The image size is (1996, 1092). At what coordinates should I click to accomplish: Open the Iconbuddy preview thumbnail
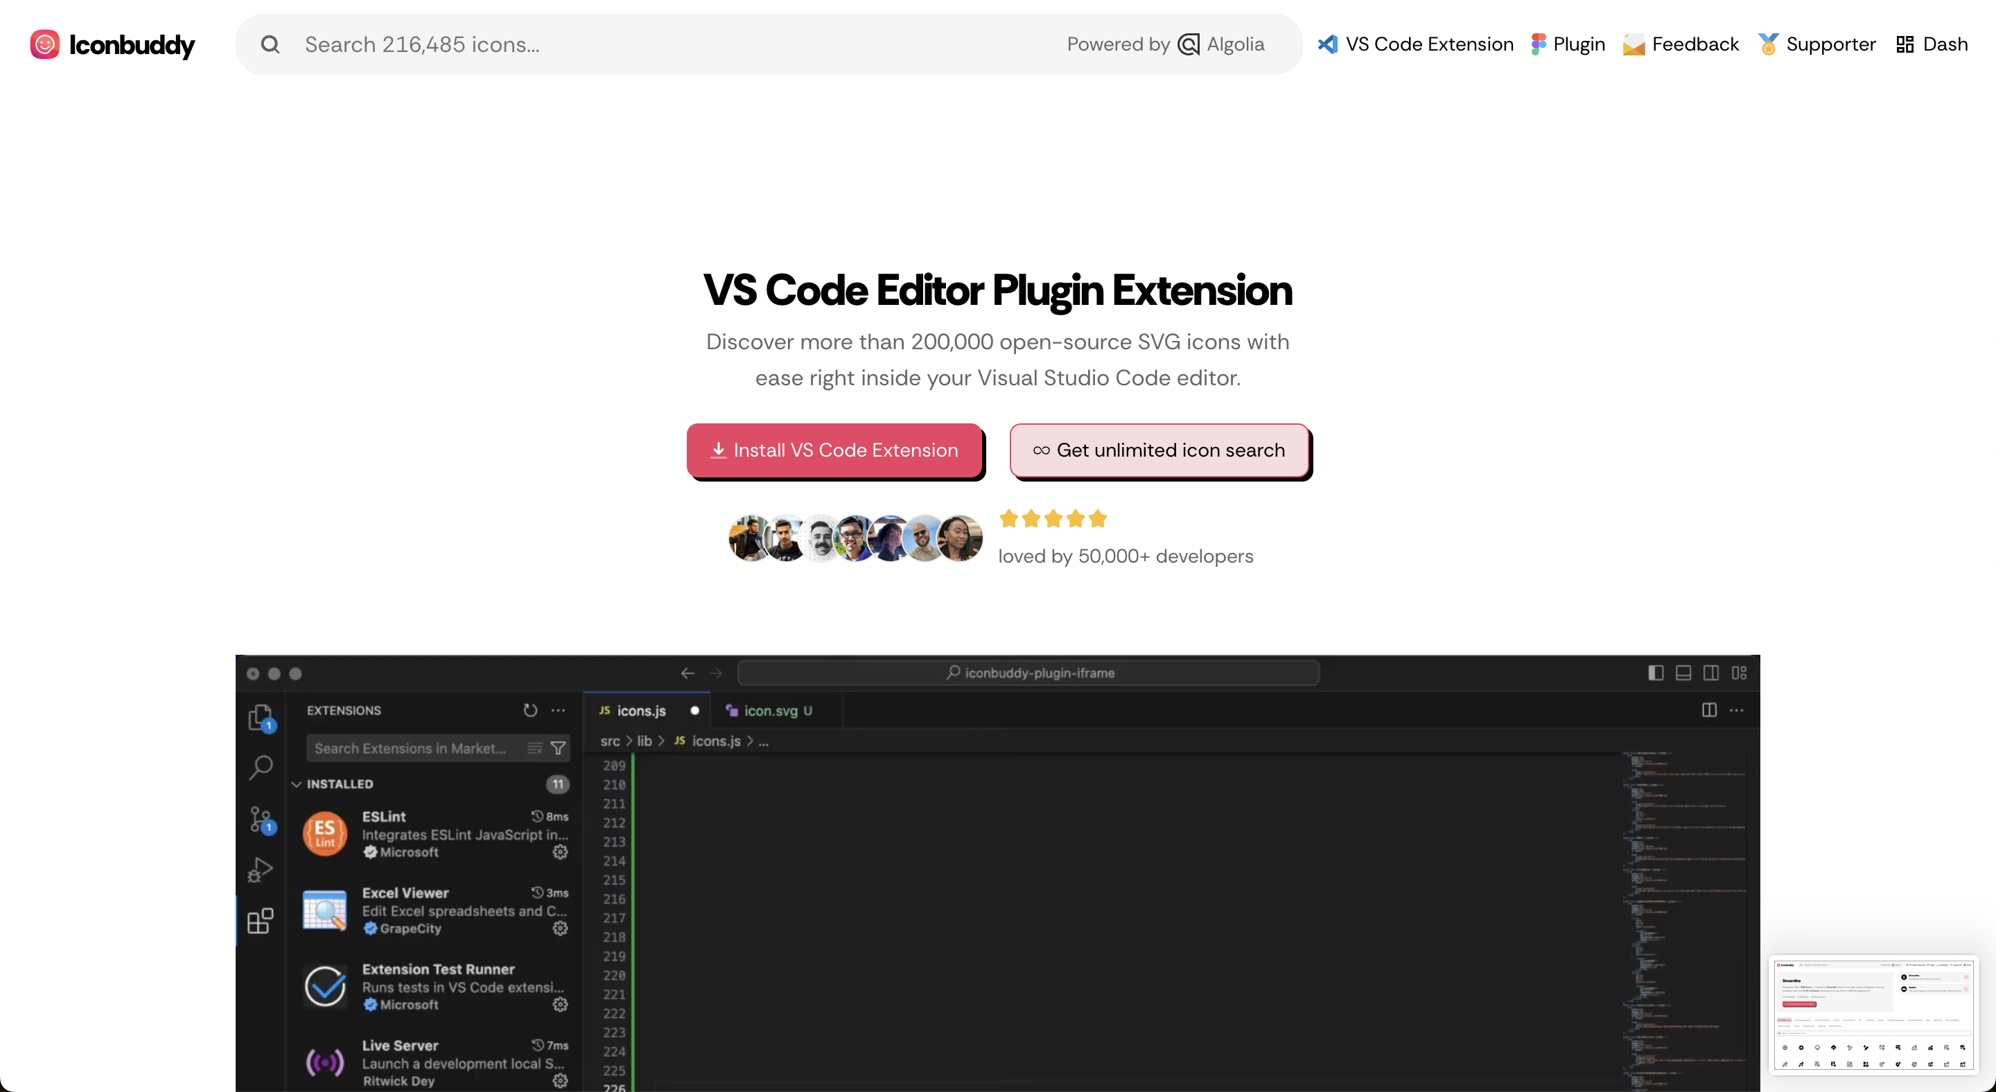click(x=1873, y=1014)
